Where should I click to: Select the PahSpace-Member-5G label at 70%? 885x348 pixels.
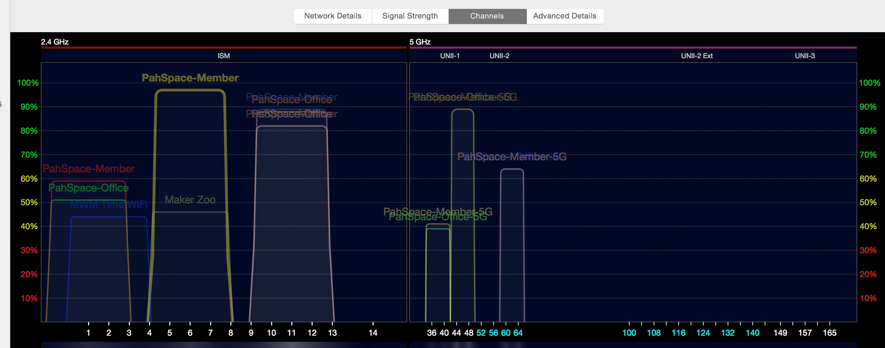point(512,157)
